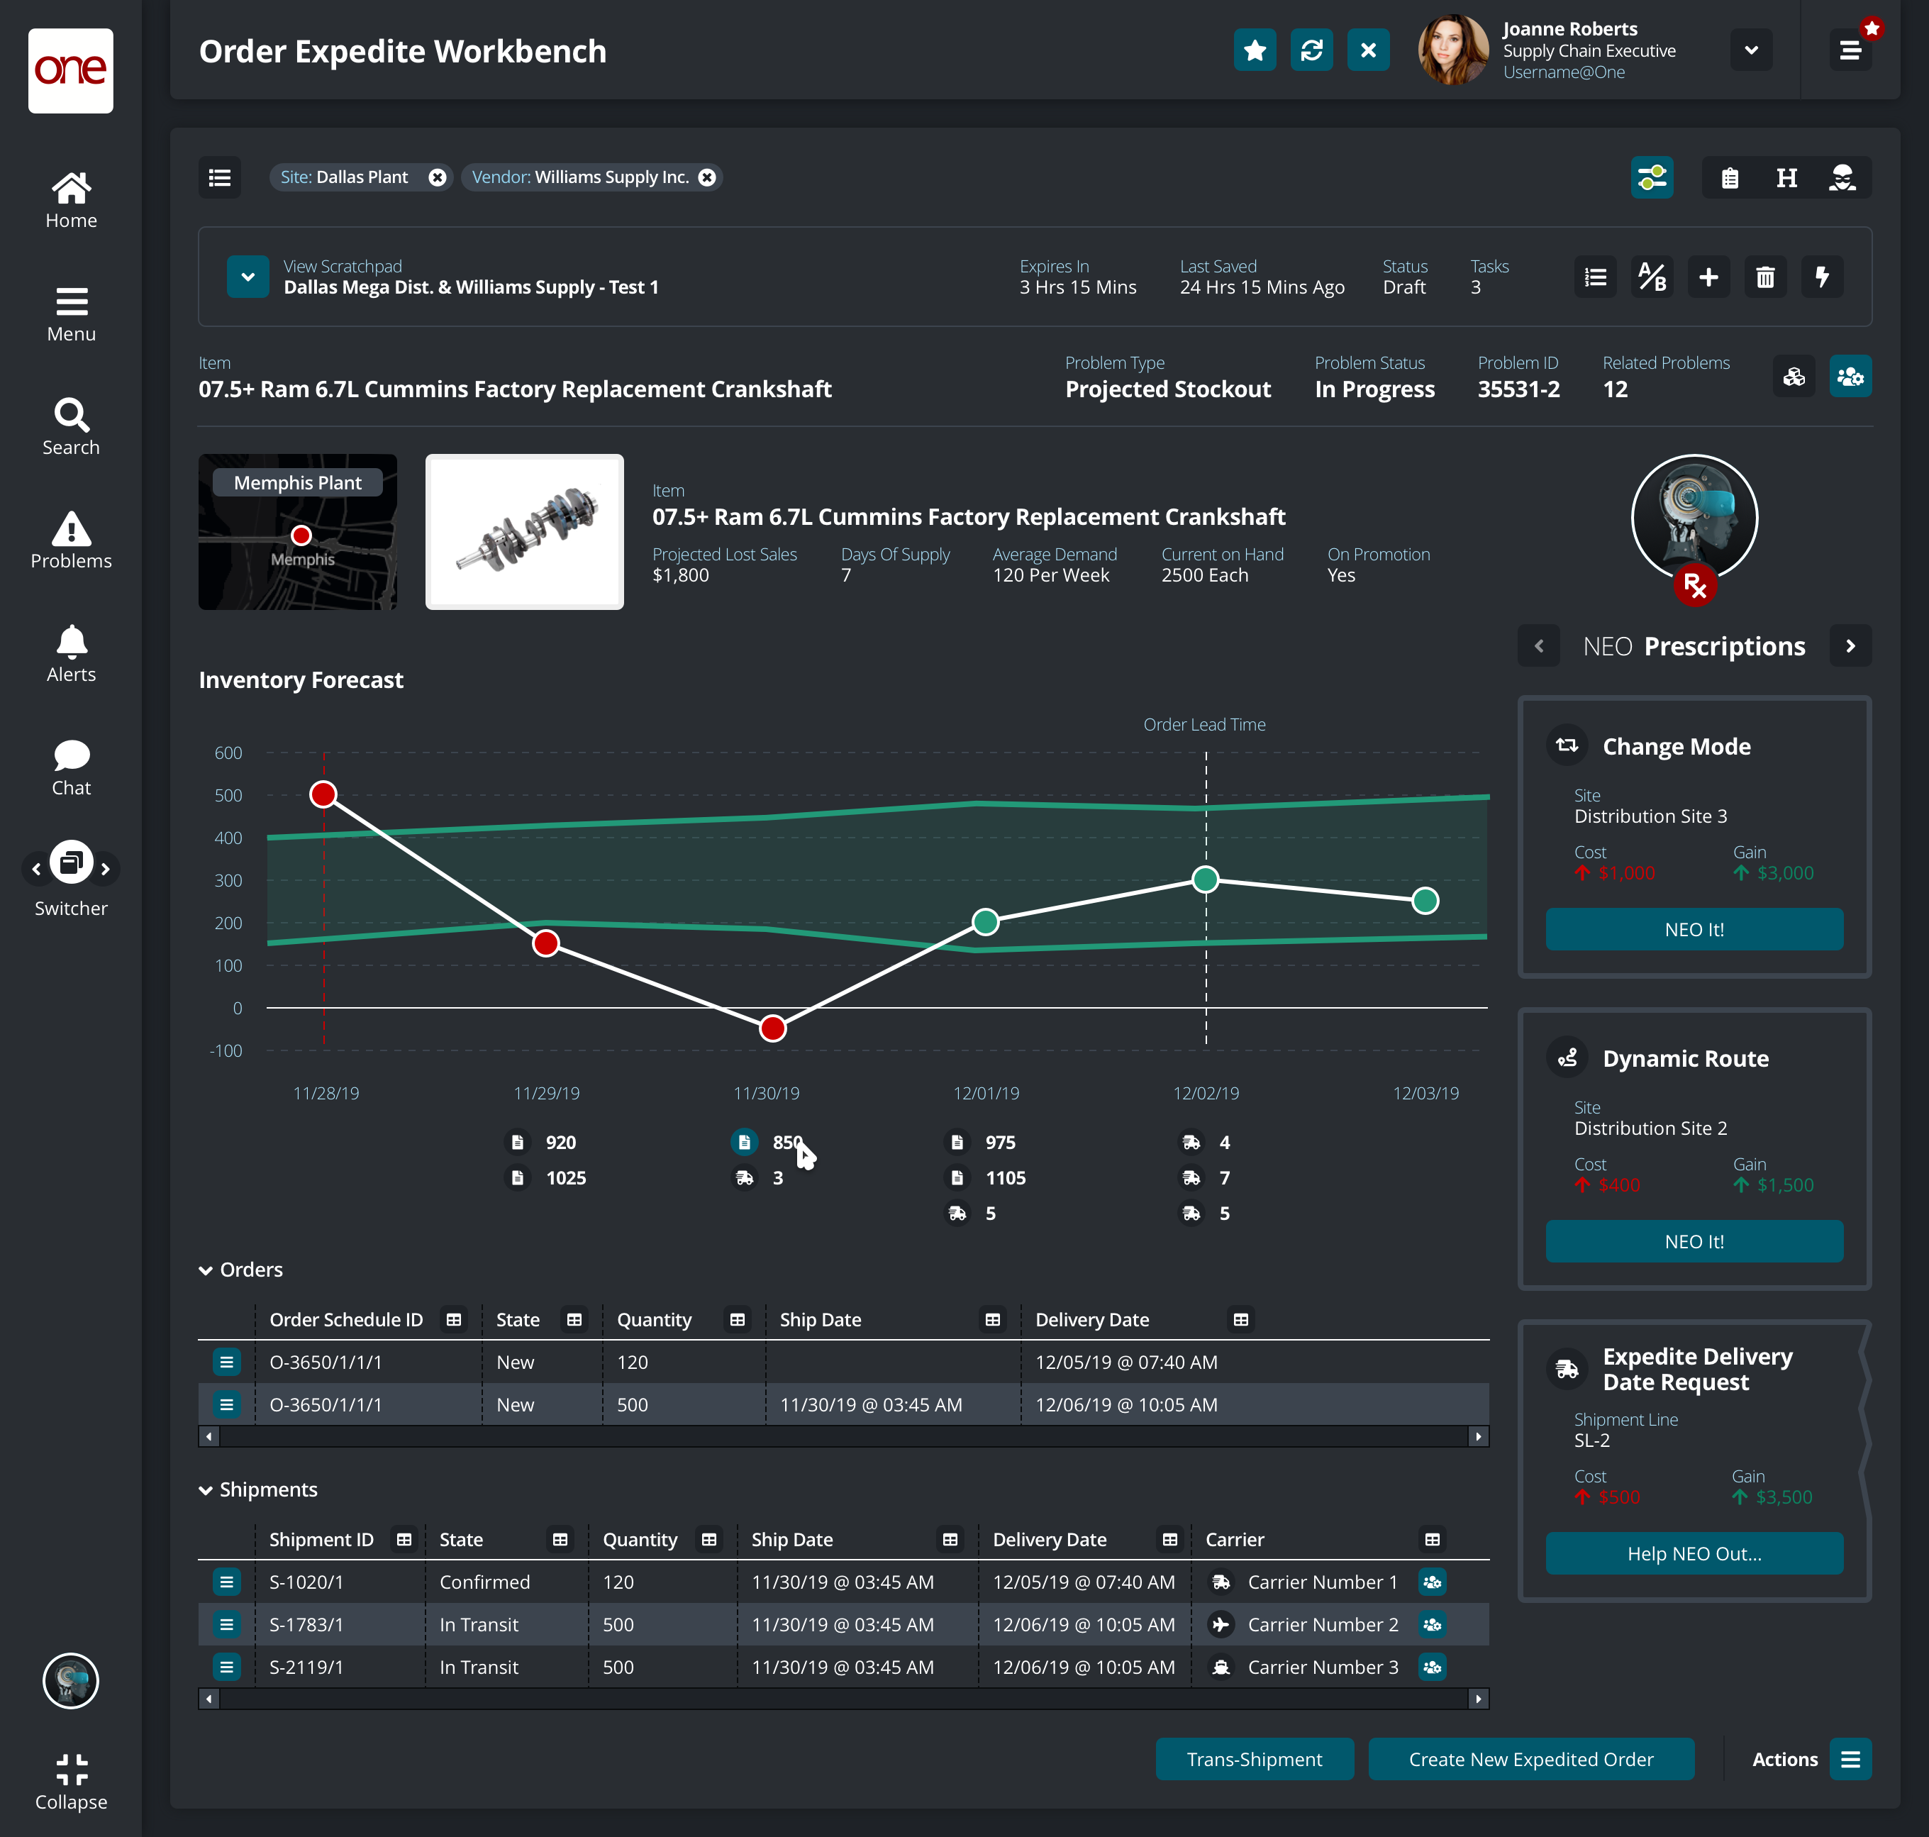Expand the View Scratchpad dropdown
The height and width of the screenshot is (1837, 1929).
tap(248, 277)
